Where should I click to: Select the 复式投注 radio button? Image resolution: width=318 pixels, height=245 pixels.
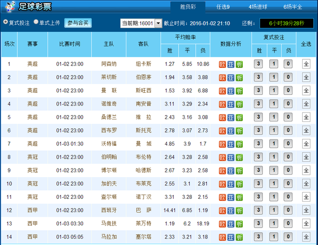point(6,23)
